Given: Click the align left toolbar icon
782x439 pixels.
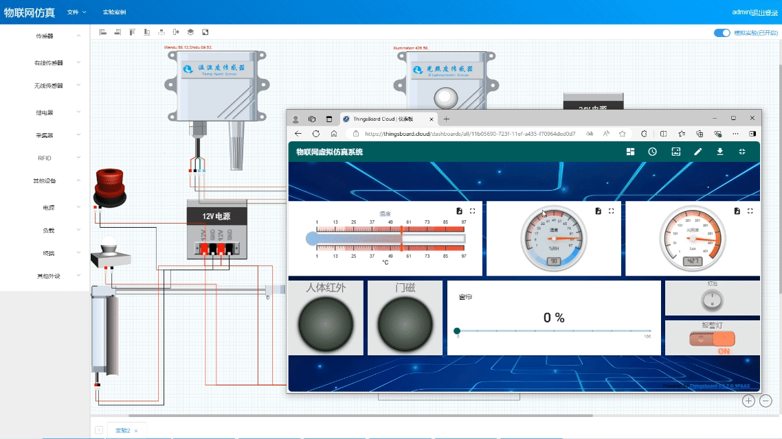Looking at the screenshot, I should (103, 32).
